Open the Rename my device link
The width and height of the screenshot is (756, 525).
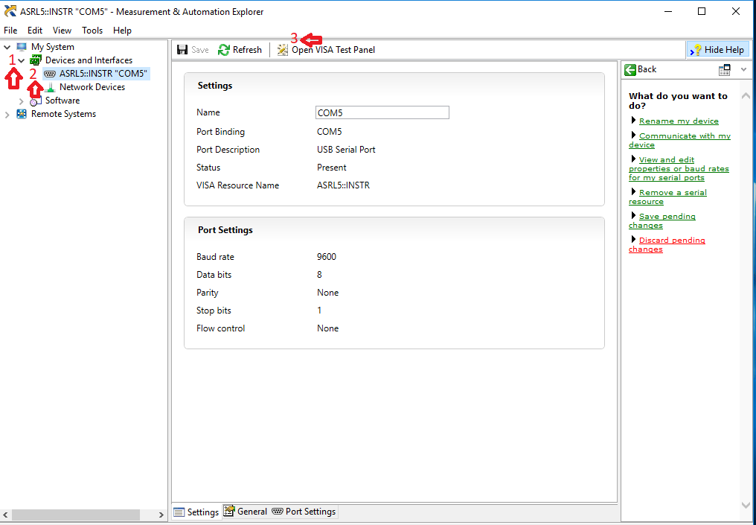point(679,121)
